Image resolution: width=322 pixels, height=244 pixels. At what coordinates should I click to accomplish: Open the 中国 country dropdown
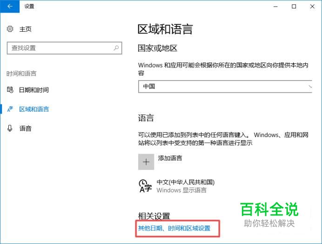pos(225,87)
